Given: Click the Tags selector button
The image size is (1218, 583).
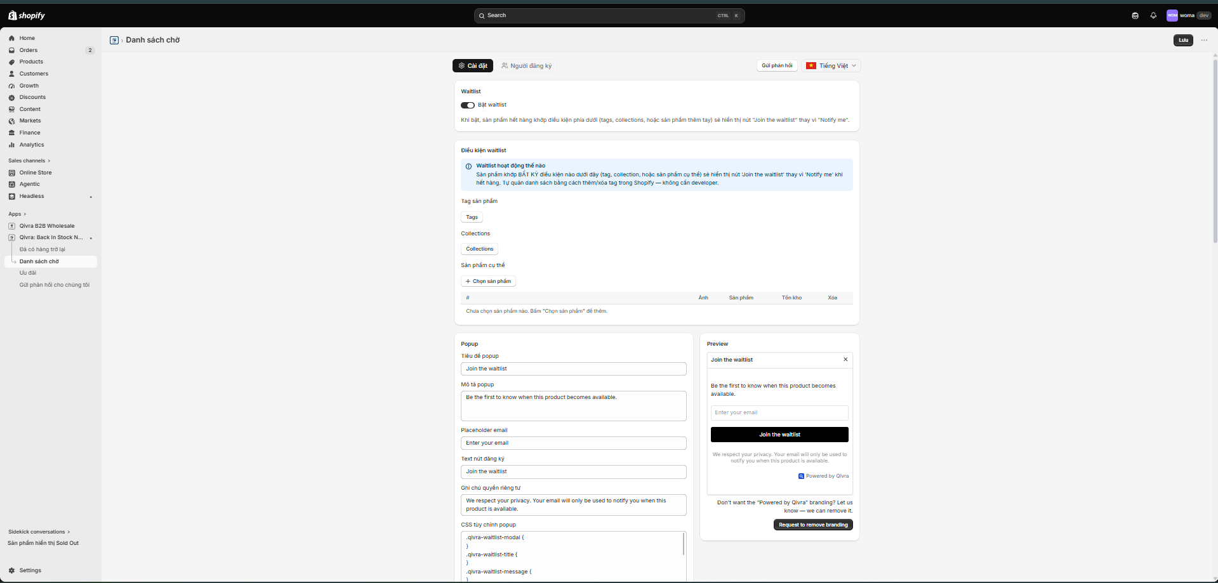Looking at the screenshot, I should pyautogui.click(x=472, y=217).
